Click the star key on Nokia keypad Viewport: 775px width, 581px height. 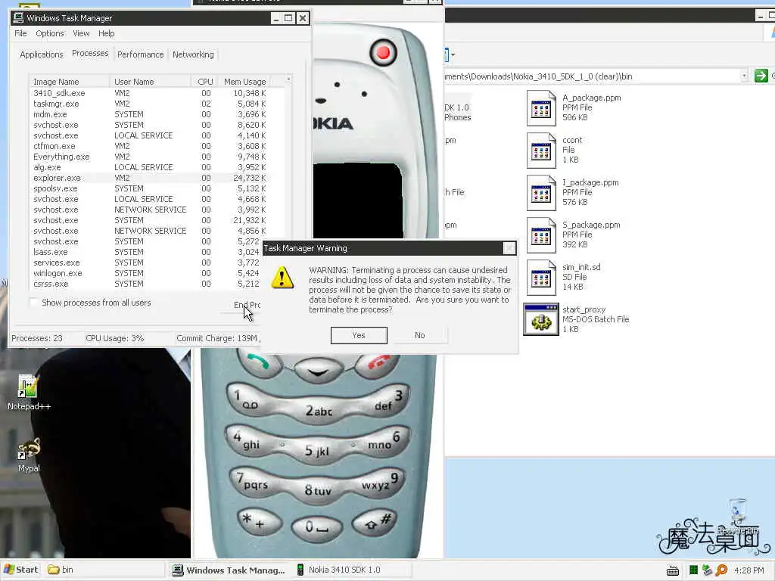coord(259,522)
